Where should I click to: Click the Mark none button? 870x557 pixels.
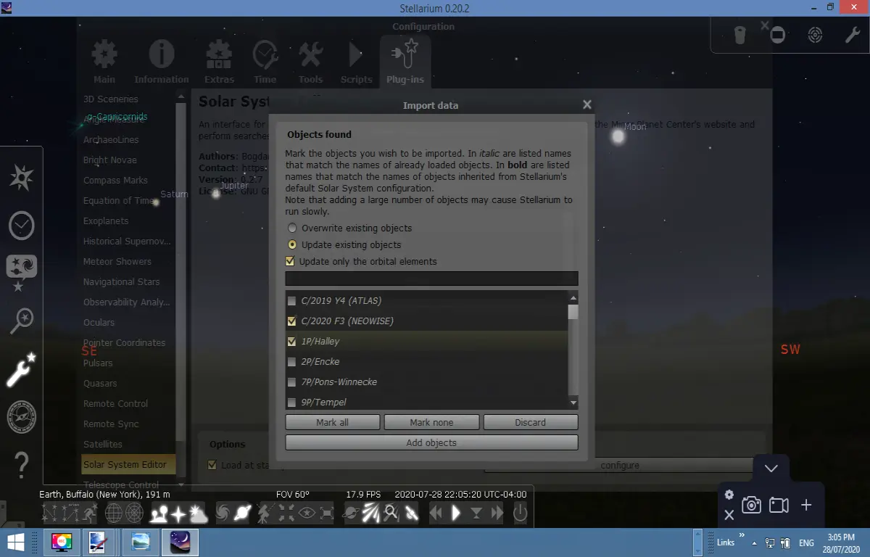coord(431,422)
